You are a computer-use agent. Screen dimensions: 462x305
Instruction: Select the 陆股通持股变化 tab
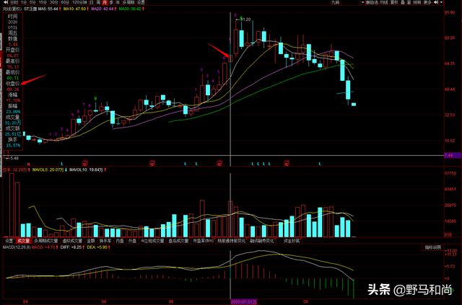point(231,241)
